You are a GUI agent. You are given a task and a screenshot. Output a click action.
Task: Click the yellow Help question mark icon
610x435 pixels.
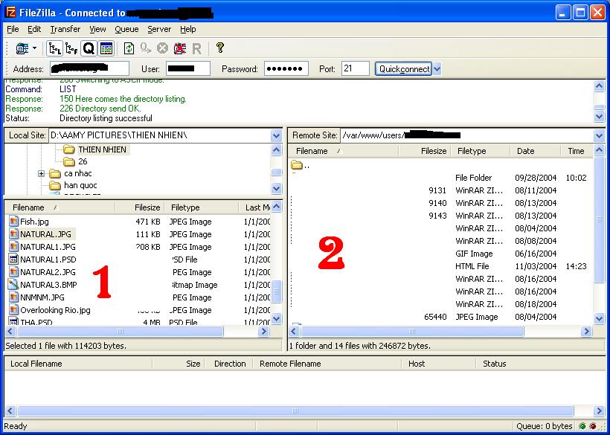[x=219, y=48]
